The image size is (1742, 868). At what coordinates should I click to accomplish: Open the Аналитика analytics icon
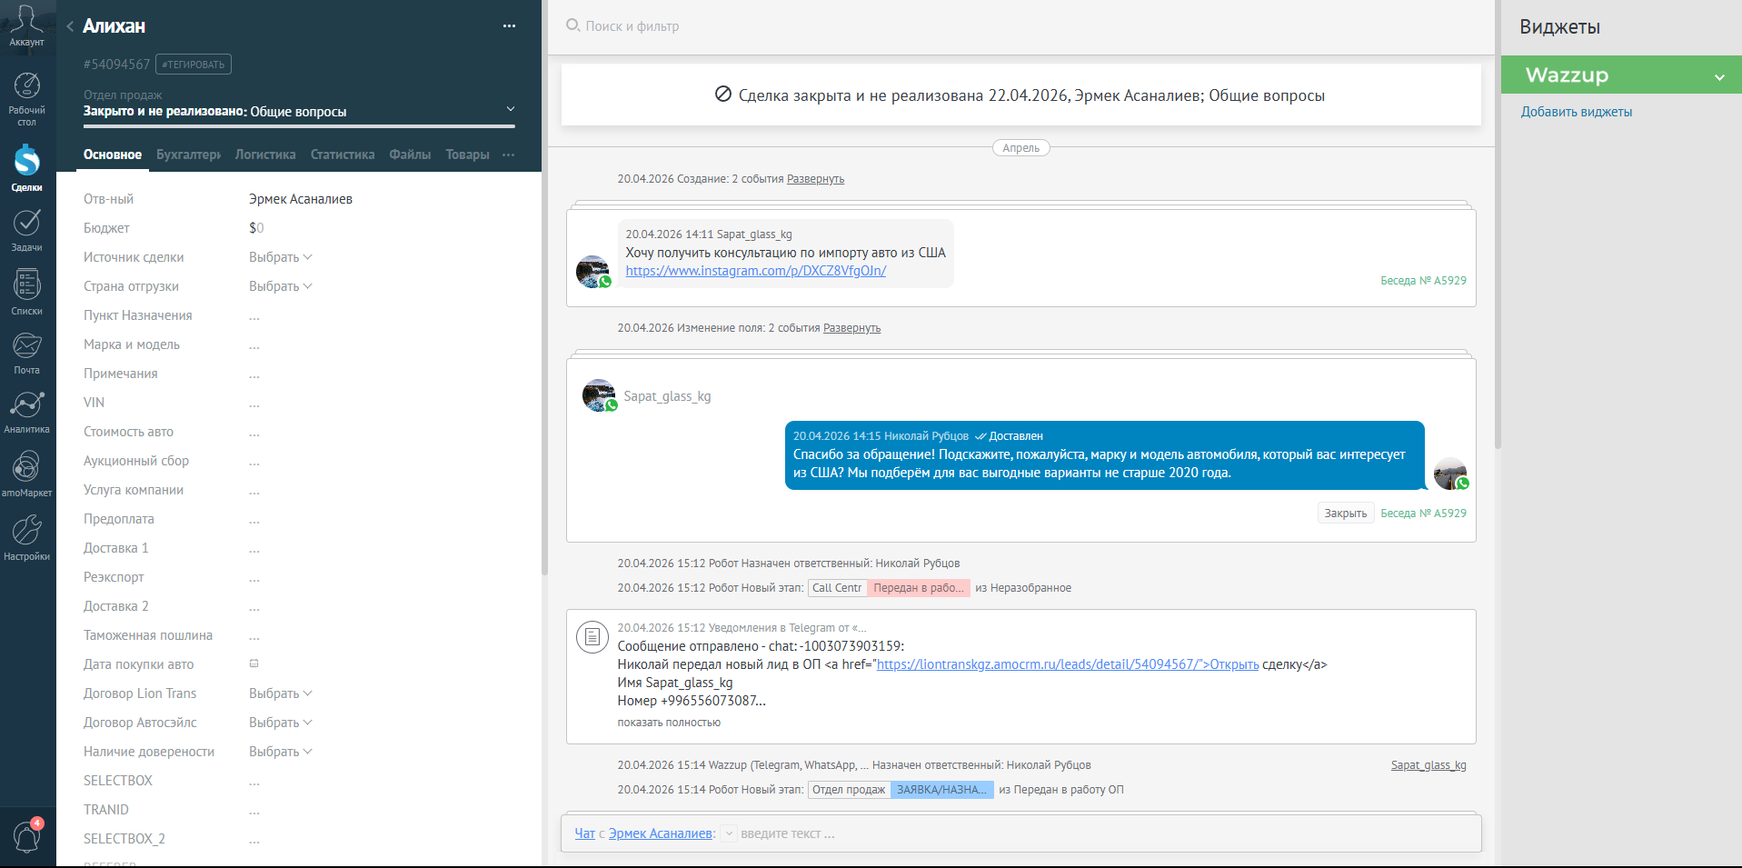[x=26, y=404]
